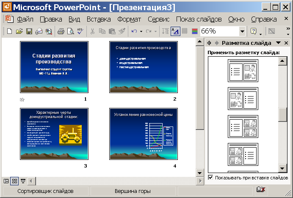Go back in the task pane
Viewport: 293px width, 198px height.
[209, 43]
